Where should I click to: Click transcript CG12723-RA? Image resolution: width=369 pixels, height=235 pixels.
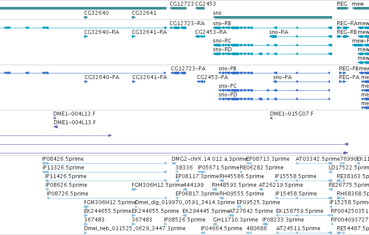pos(178,28)
